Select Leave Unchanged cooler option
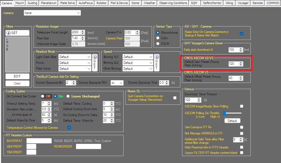The image size is (281, 163). point(68,96)
